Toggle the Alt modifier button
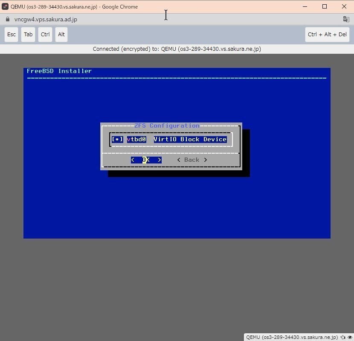The height and width of the screenshot is (341, 354). point(61,35)
